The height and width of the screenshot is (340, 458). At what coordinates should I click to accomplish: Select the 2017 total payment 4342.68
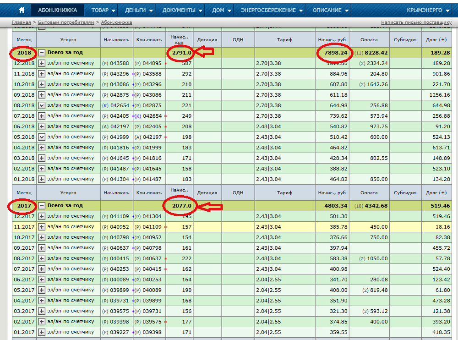(x=376, y=206)
